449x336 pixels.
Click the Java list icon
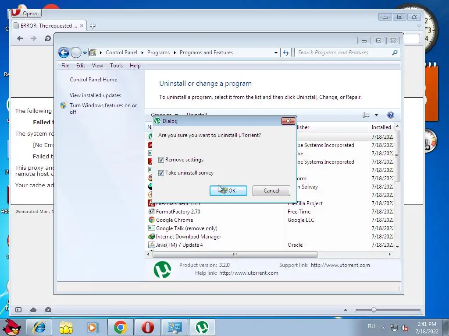pyautogui.click(x=151, y=245)
